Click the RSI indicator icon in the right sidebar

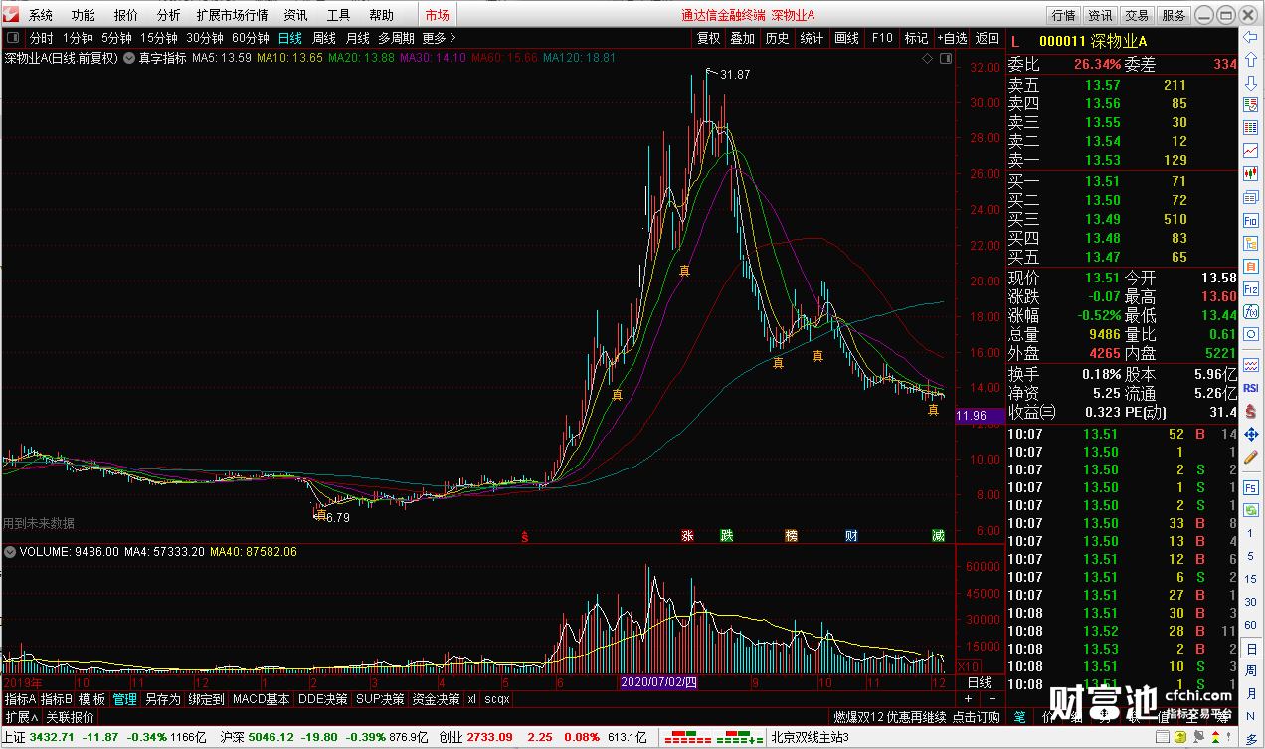[1251, 388]
